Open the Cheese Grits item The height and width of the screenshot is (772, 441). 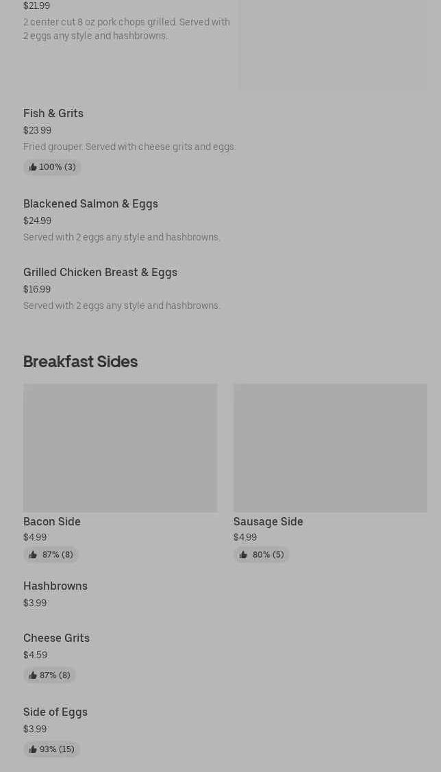[x=56, y=638]
